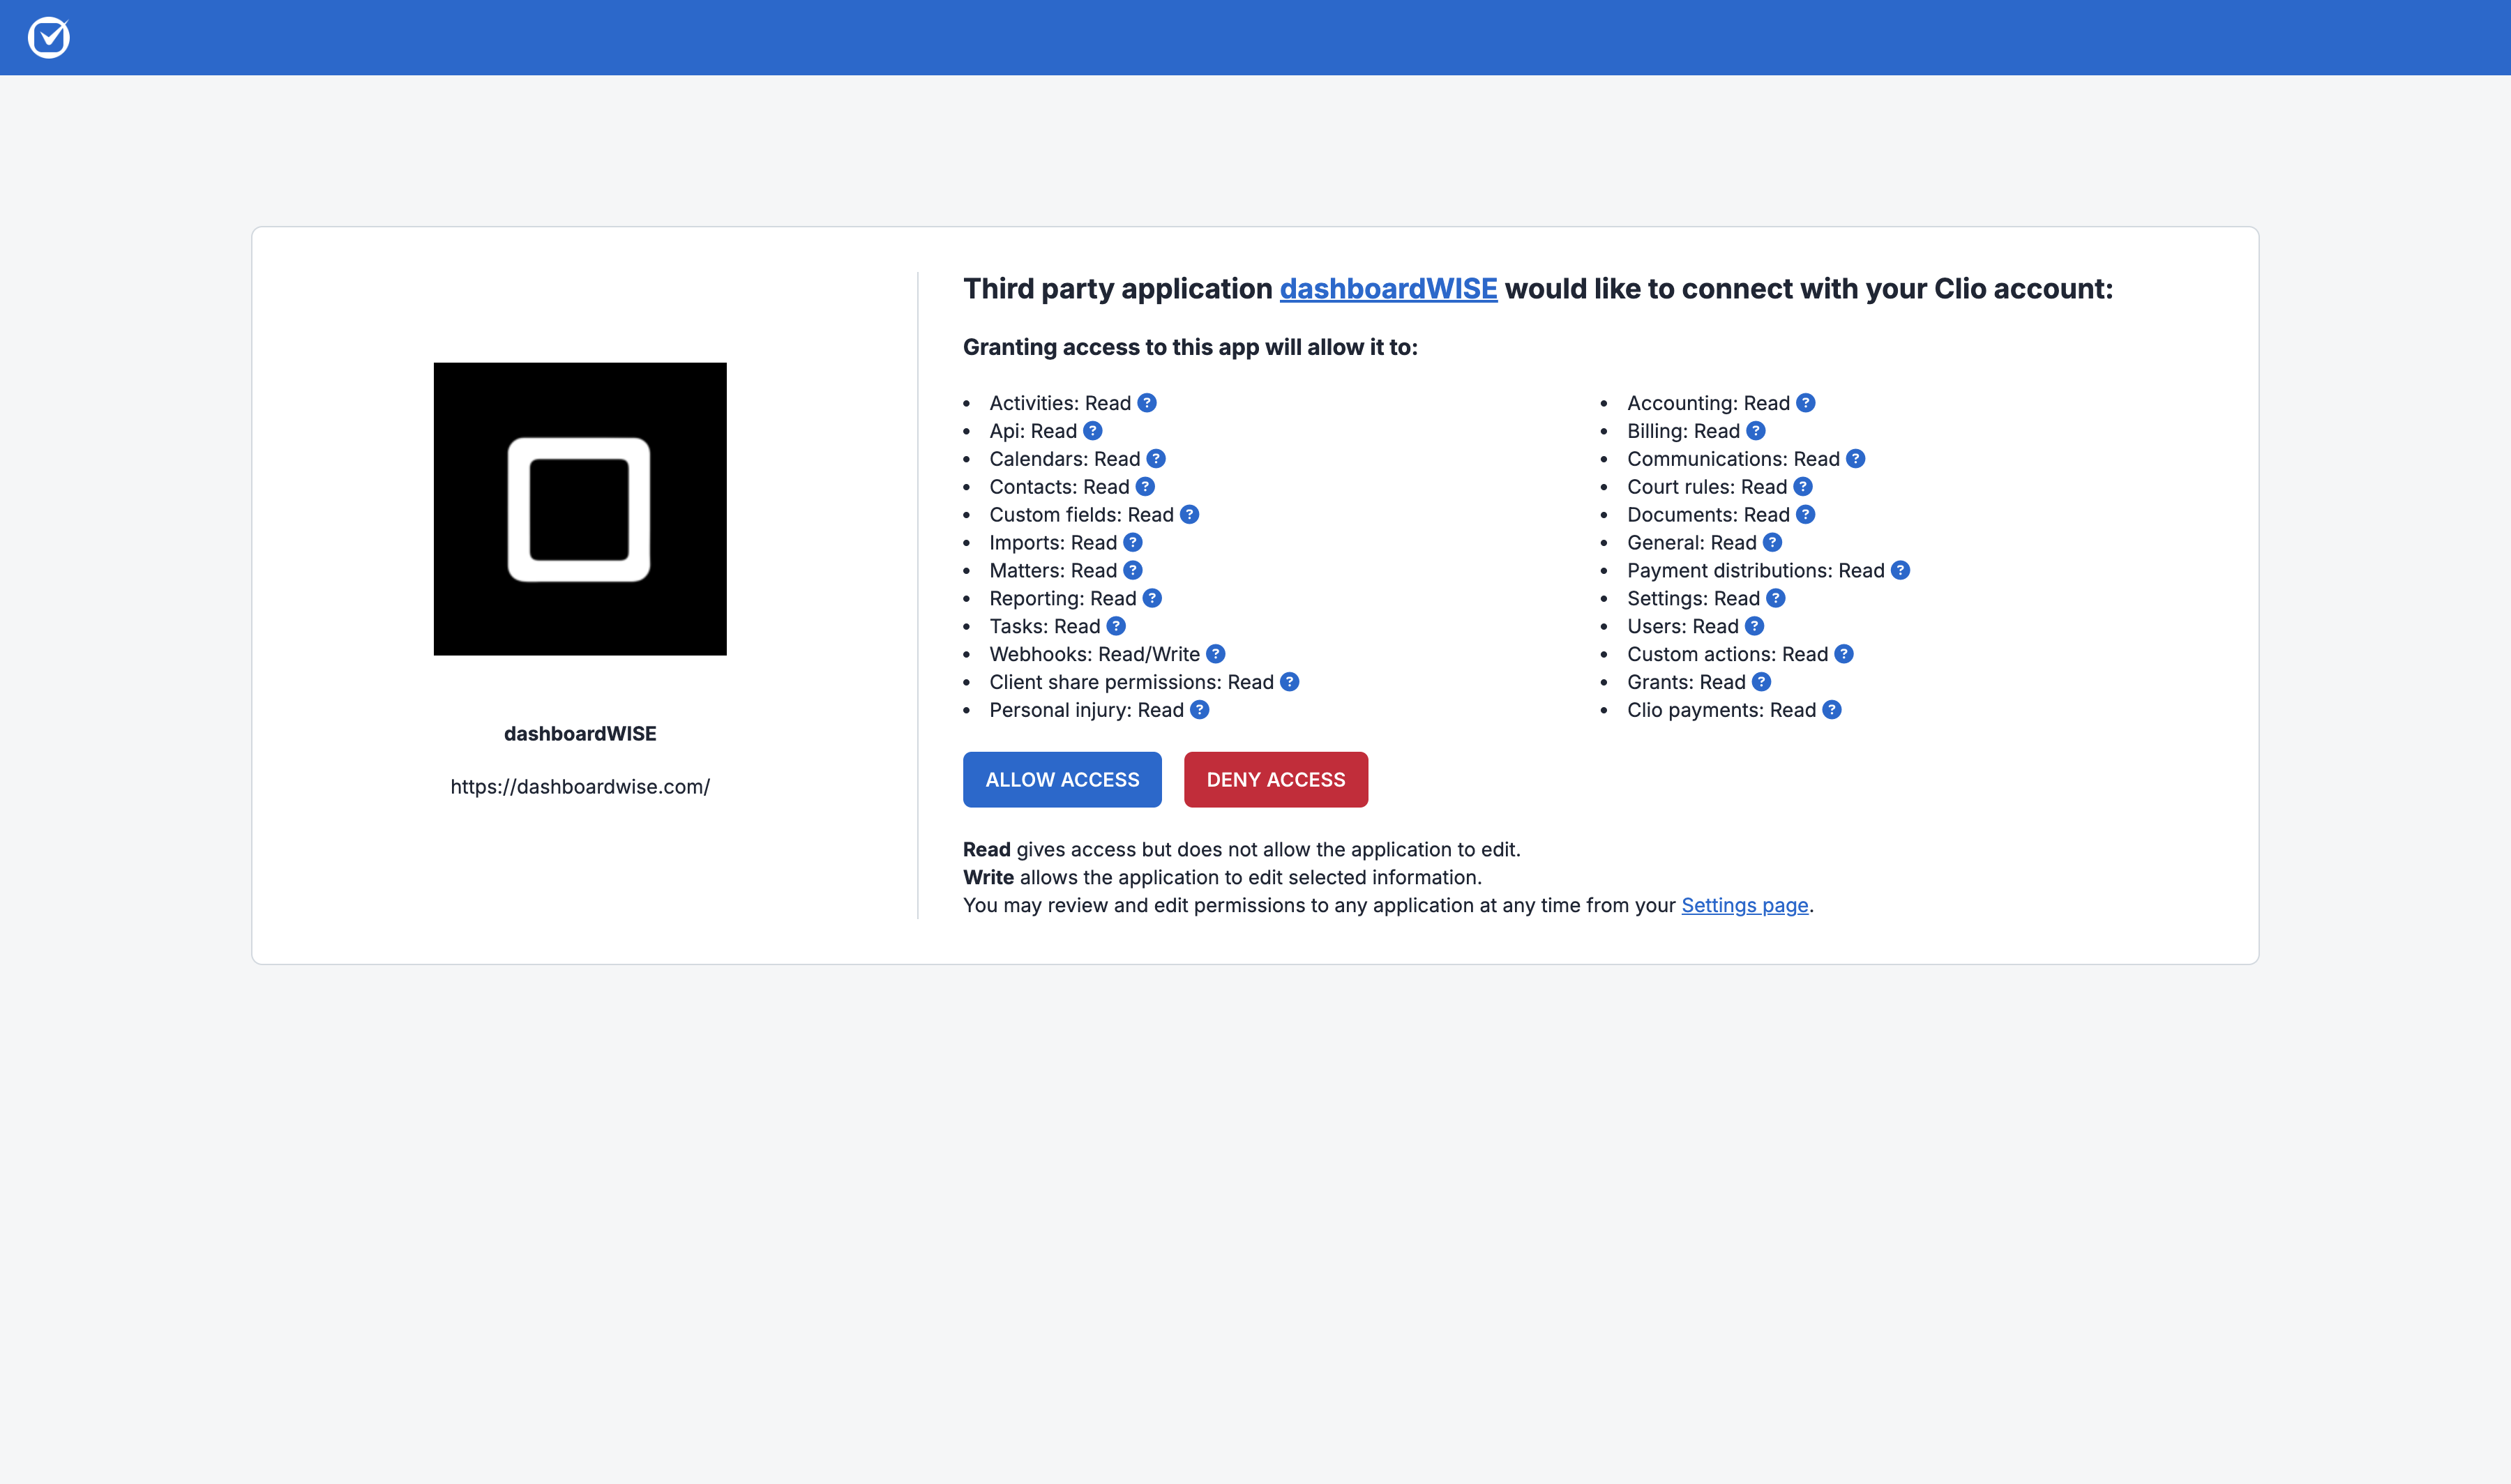This screenshot has height=1484, width=2511.
Task: Click question mark next to Matters: Read
Action: point(1133,570)
